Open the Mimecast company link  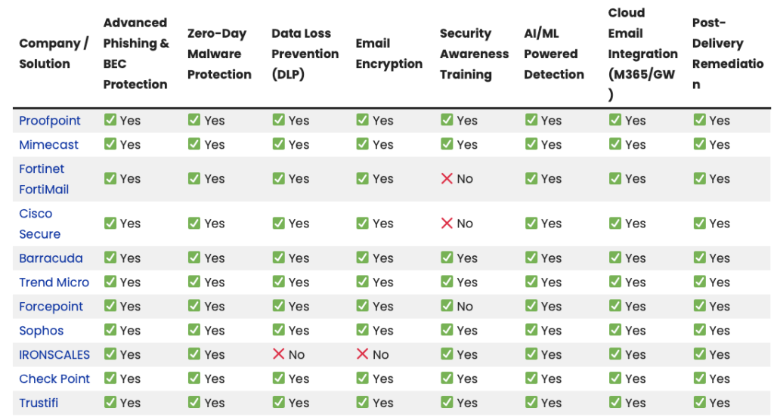pos(48,145)
